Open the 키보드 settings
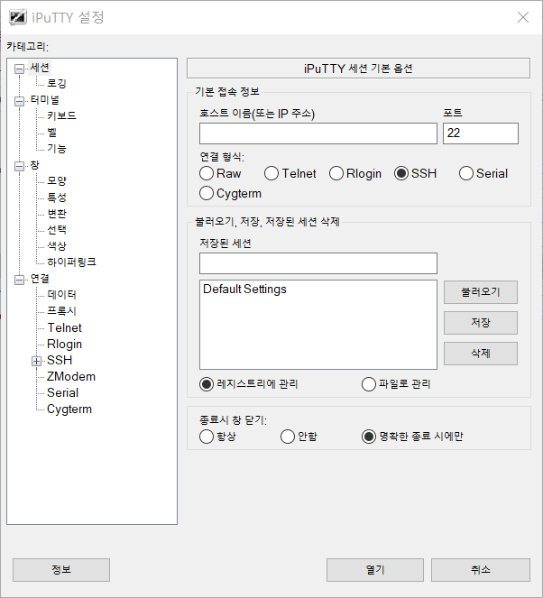This screenshot has height=598, width=543. [x=61, y=116]
